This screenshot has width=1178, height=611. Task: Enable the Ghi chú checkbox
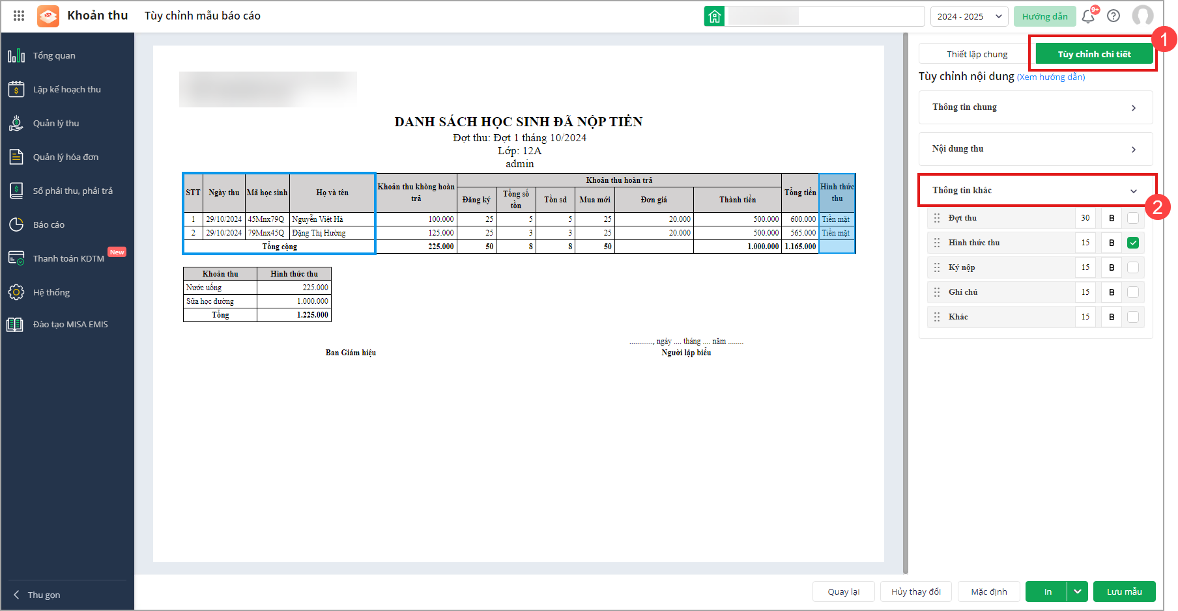click(1133, 292)
